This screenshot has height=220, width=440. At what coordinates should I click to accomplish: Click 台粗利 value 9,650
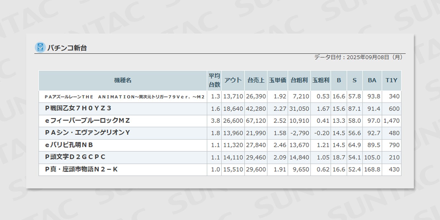[x=301, y=169]
